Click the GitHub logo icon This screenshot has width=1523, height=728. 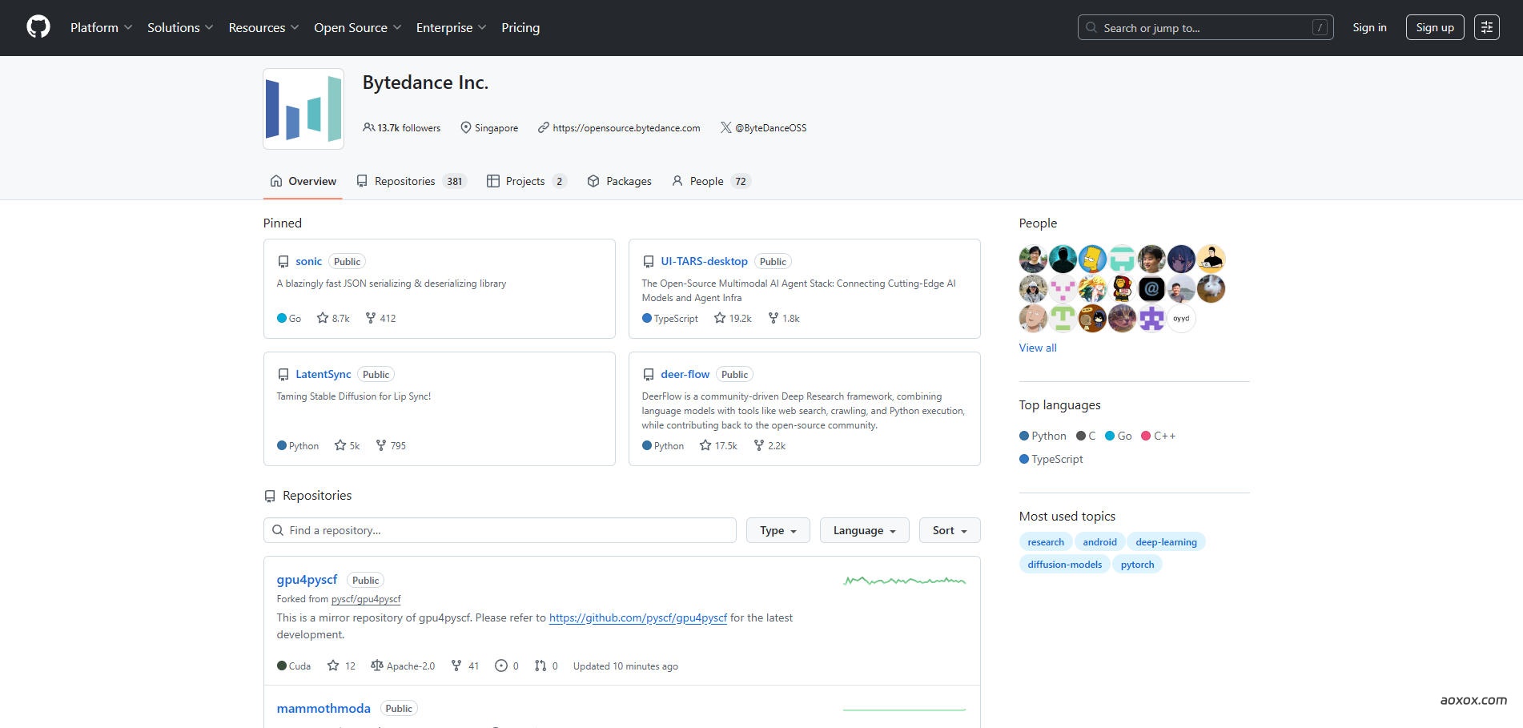(x=38, y=27)
